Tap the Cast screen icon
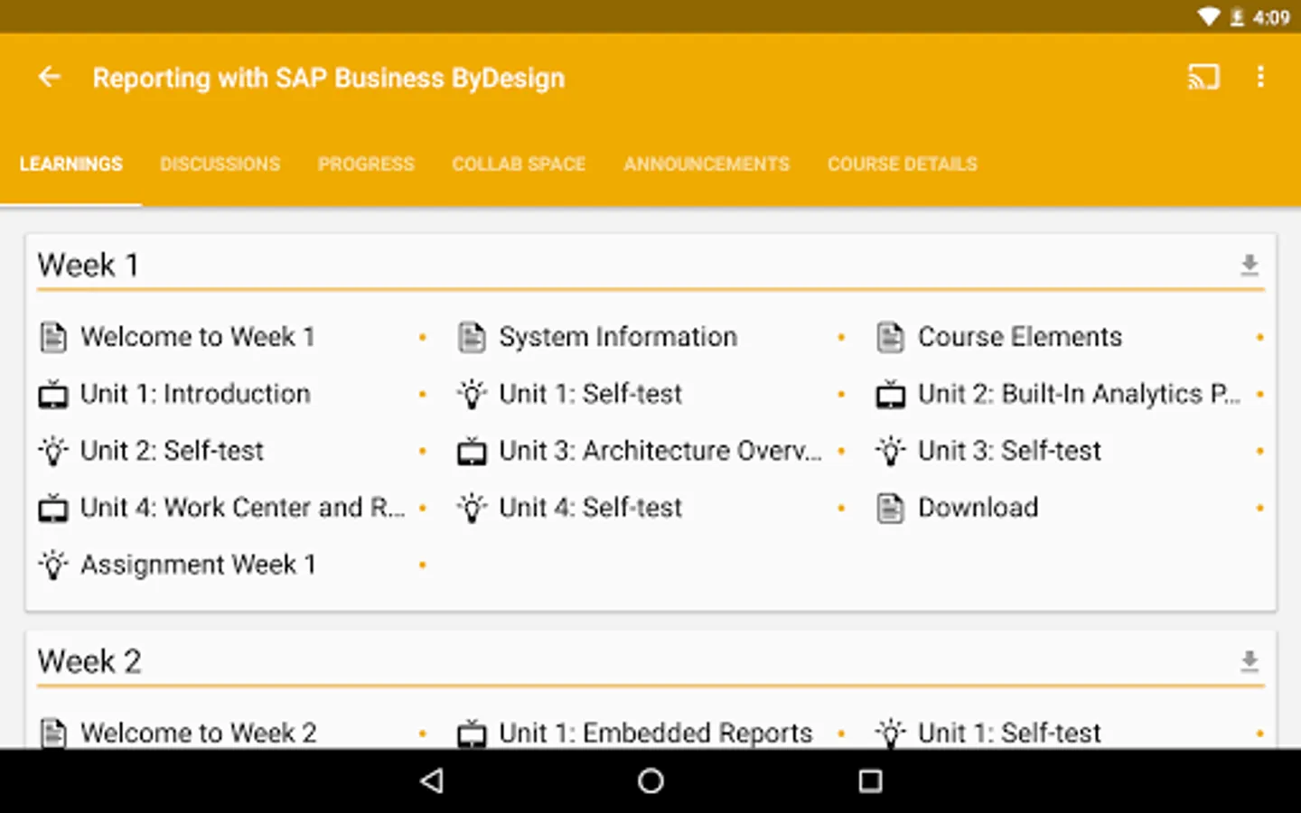The height and width of the screenshot is (813, 1301). click(1203, 78)
